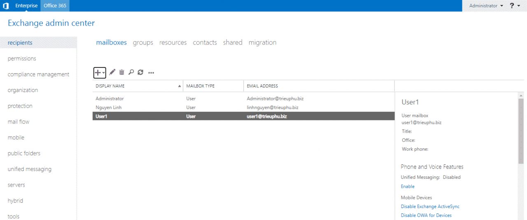Select mail flow in the left navigation

coord(19,122)
